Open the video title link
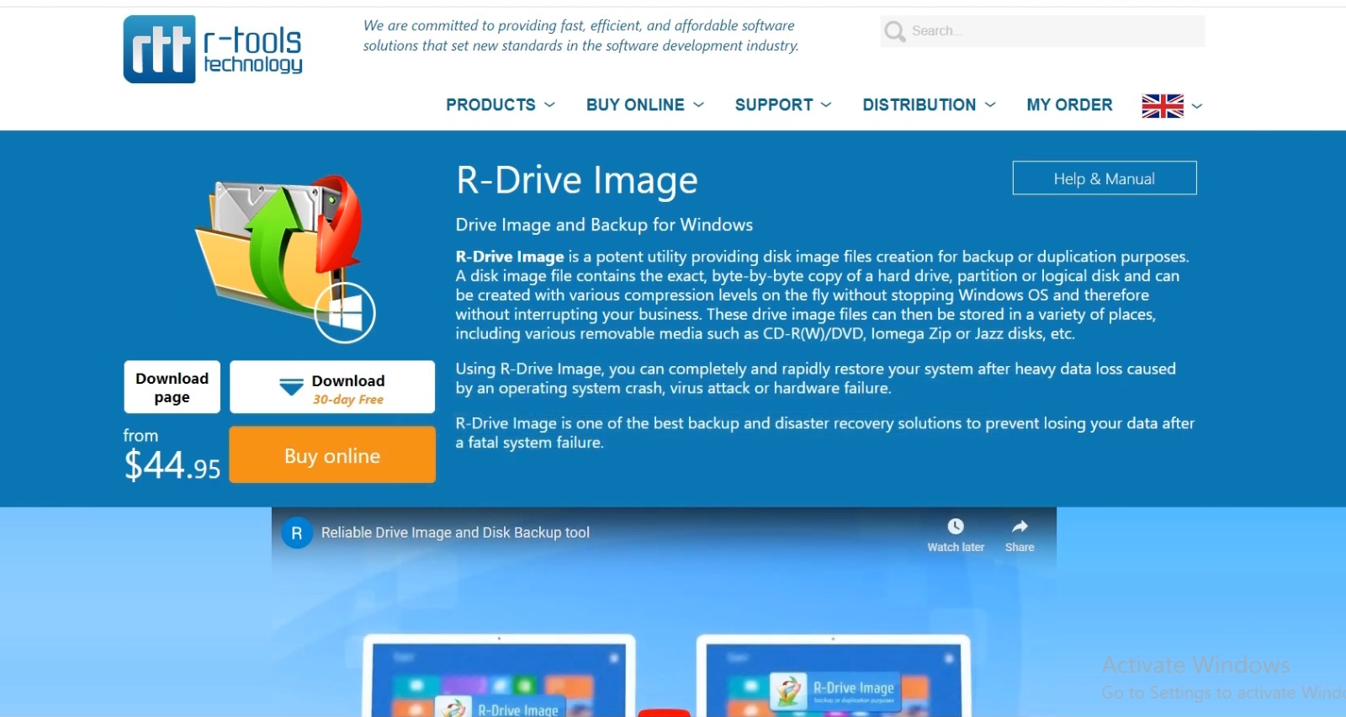1346x717 pixels. (x=455, y=533)
